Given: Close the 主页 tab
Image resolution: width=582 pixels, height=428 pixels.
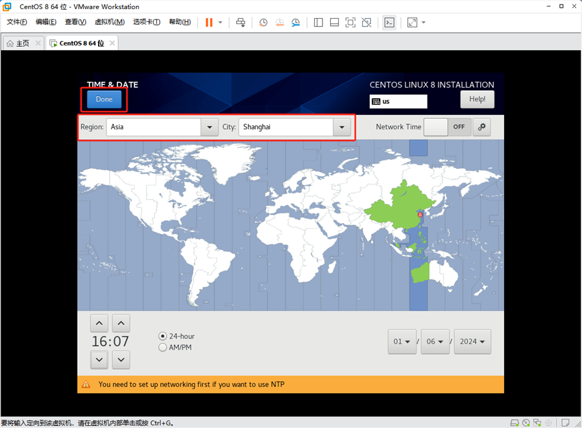Looking at the screenshot, I should [38, 43].
